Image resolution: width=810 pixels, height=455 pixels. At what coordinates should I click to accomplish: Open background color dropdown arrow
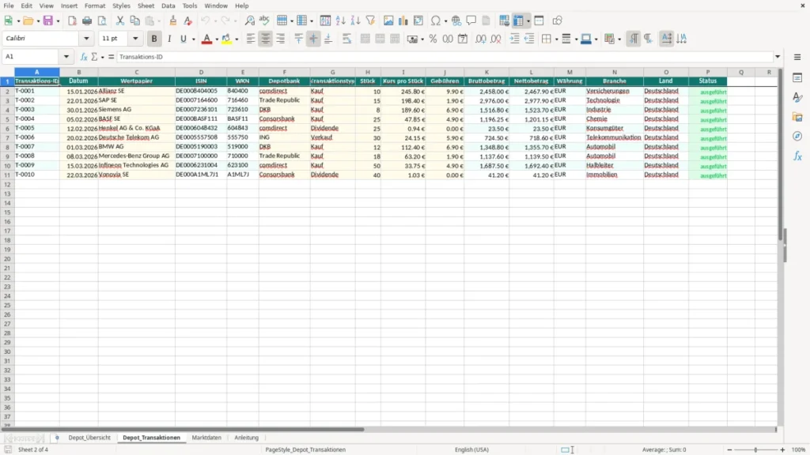(237, 39)
